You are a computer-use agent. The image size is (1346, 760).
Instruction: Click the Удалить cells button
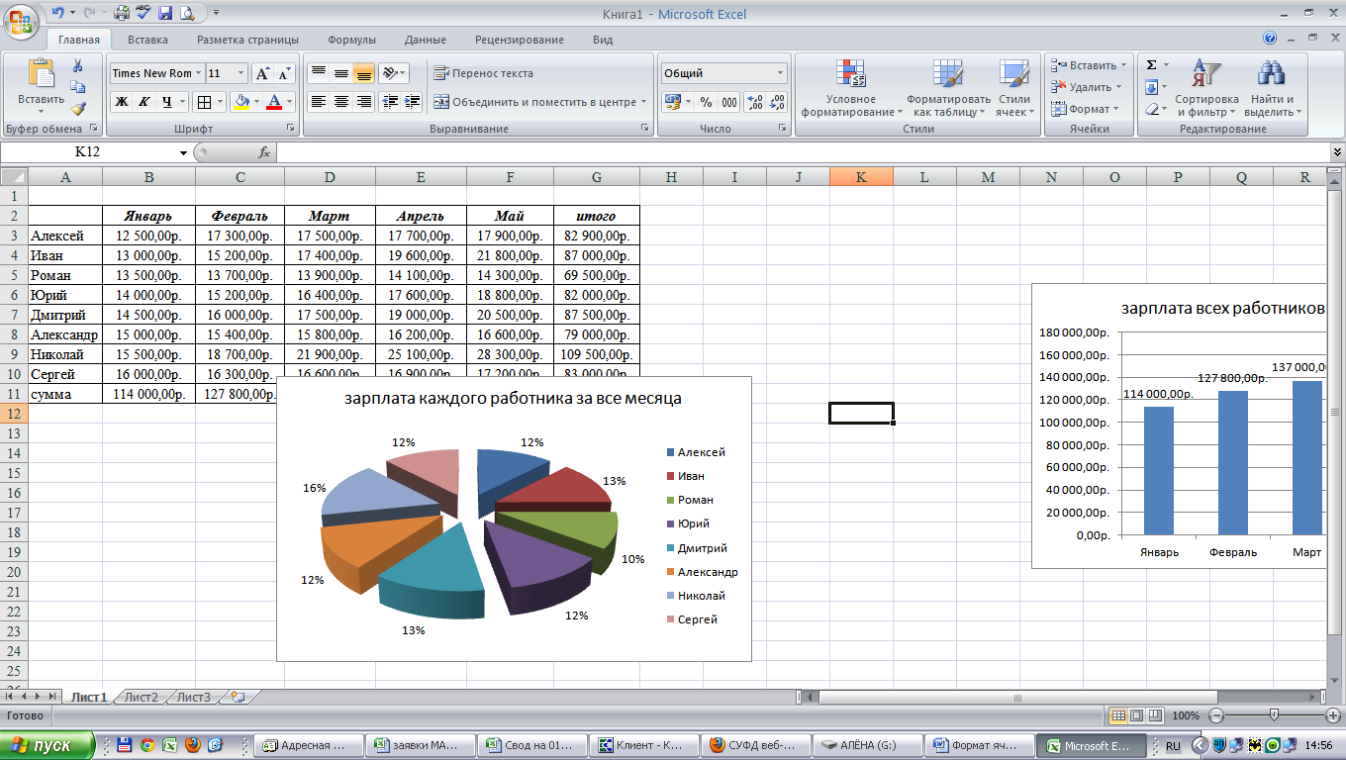tap(1085, 87)
